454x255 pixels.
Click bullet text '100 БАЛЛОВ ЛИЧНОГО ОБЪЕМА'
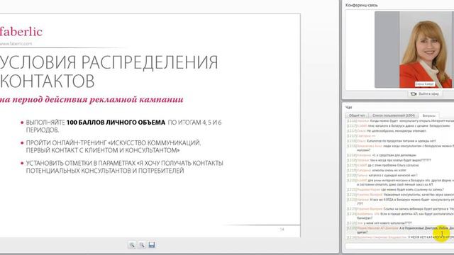click(x=116, y=123)
